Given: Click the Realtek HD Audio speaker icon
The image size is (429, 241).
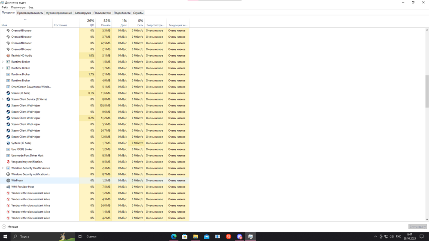Looking at the screenshot, I should pos(8,55).
